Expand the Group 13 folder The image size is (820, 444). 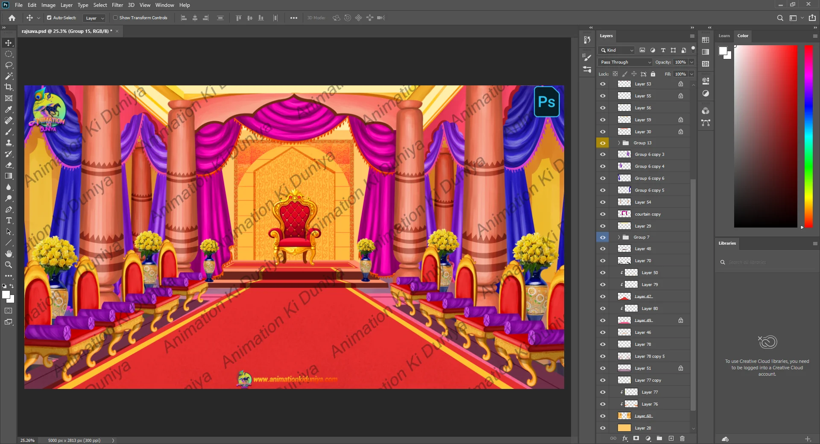pyautogui.click(x=619, y=143)
